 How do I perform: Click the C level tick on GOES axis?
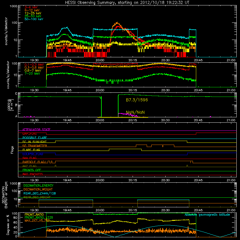[x=16, y=94]
